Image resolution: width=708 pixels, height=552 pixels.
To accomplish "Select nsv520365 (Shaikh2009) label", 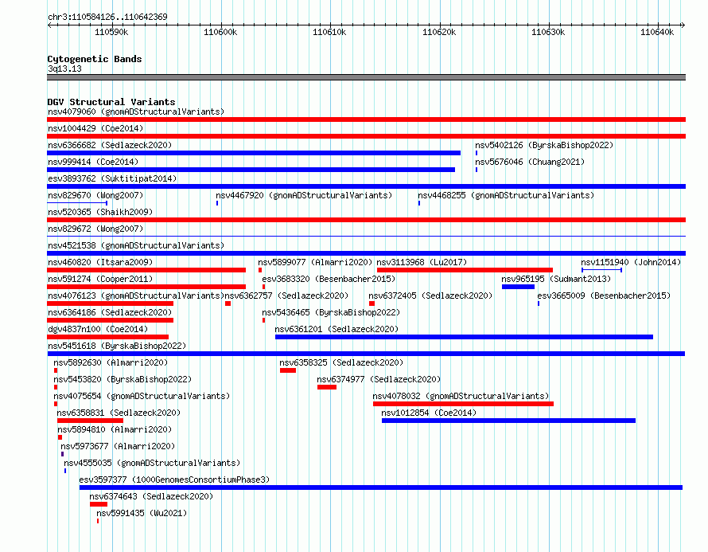I will pyautogui.click(x=100, y=212).
